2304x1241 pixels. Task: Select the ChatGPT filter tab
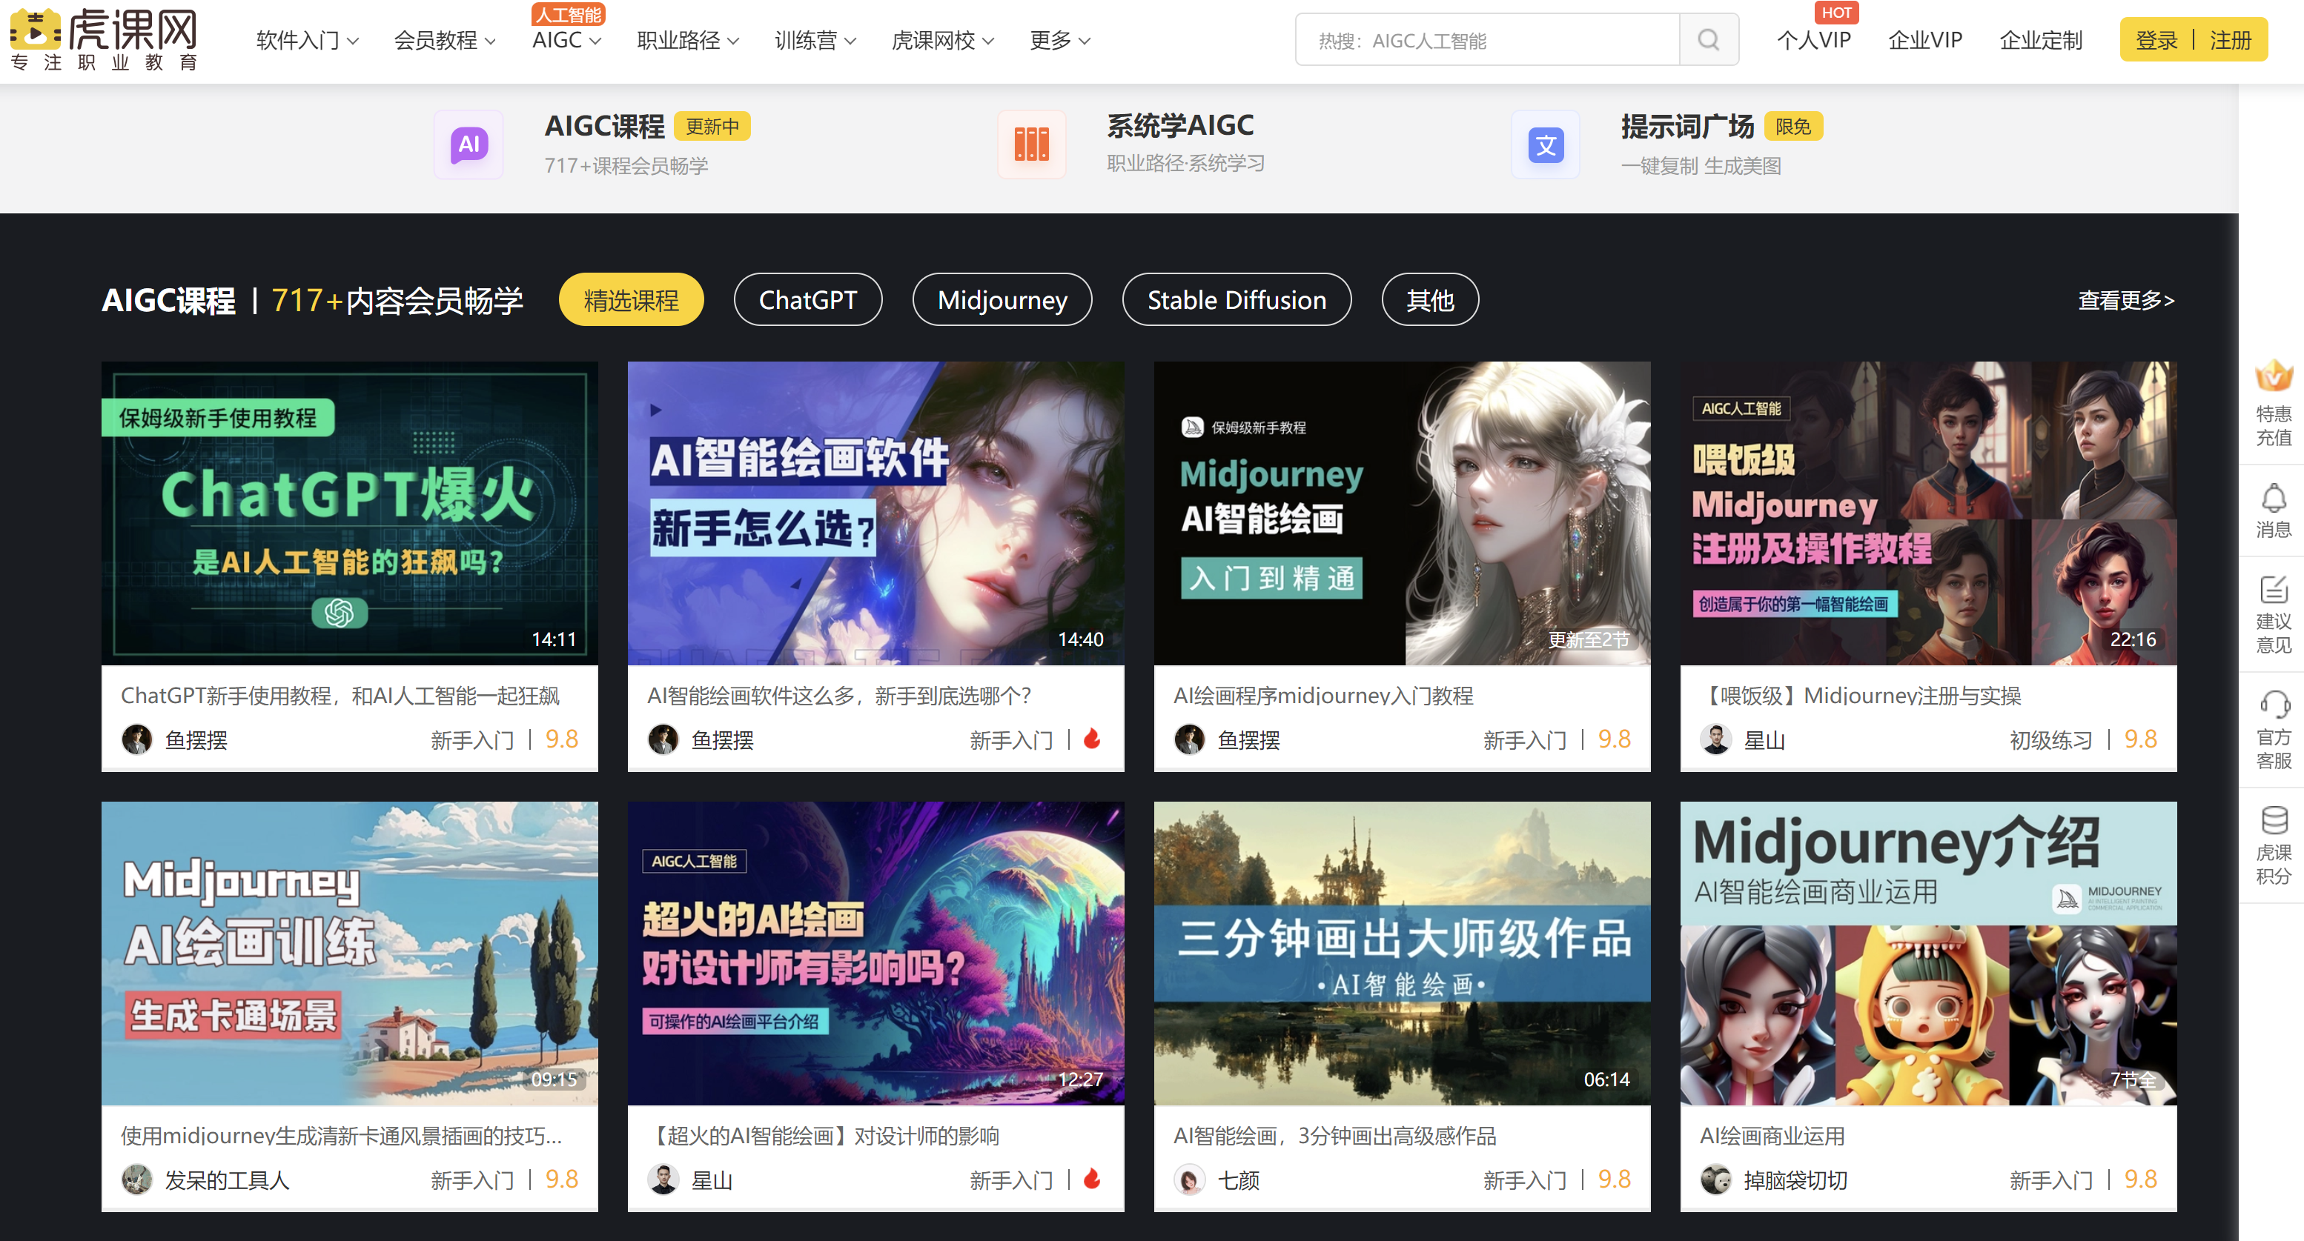pos(807,299)
